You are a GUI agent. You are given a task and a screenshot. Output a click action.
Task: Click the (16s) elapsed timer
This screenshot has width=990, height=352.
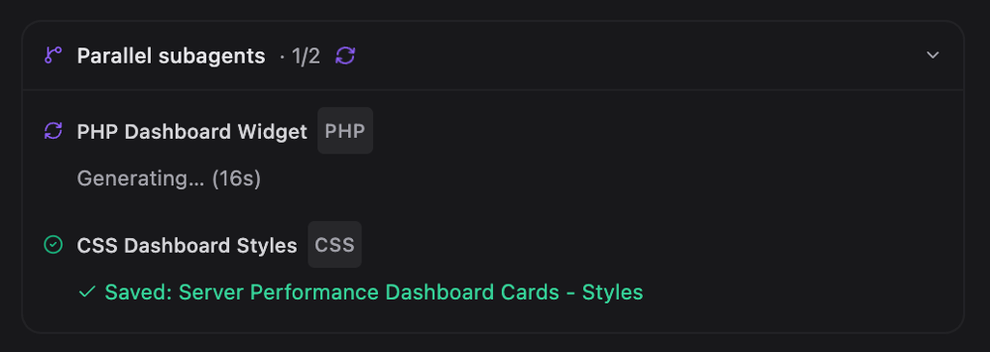click(x=236, y=178)
